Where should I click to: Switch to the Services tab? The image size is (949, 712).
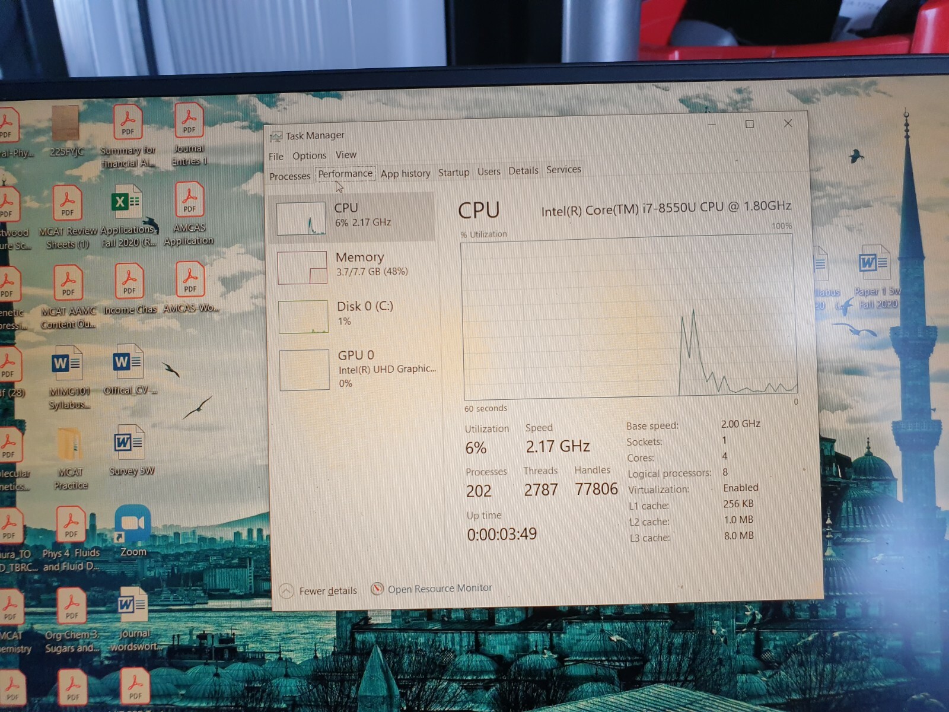tap(563, 169)
